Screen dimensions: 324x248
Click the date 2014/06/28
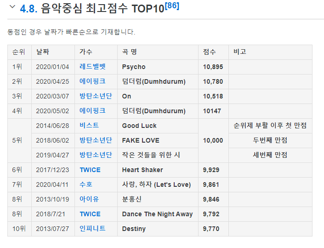(52, 126)
